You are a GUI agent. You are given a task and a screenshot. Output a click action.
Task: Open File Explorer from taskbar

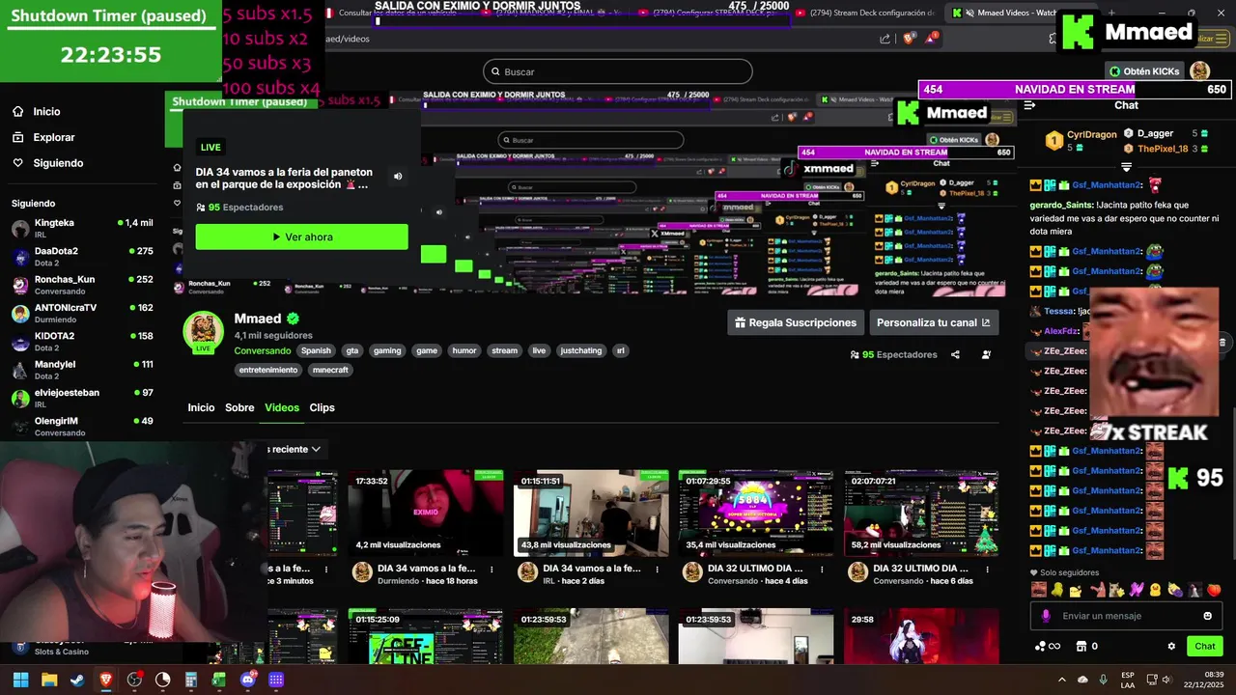click(49, 680)
